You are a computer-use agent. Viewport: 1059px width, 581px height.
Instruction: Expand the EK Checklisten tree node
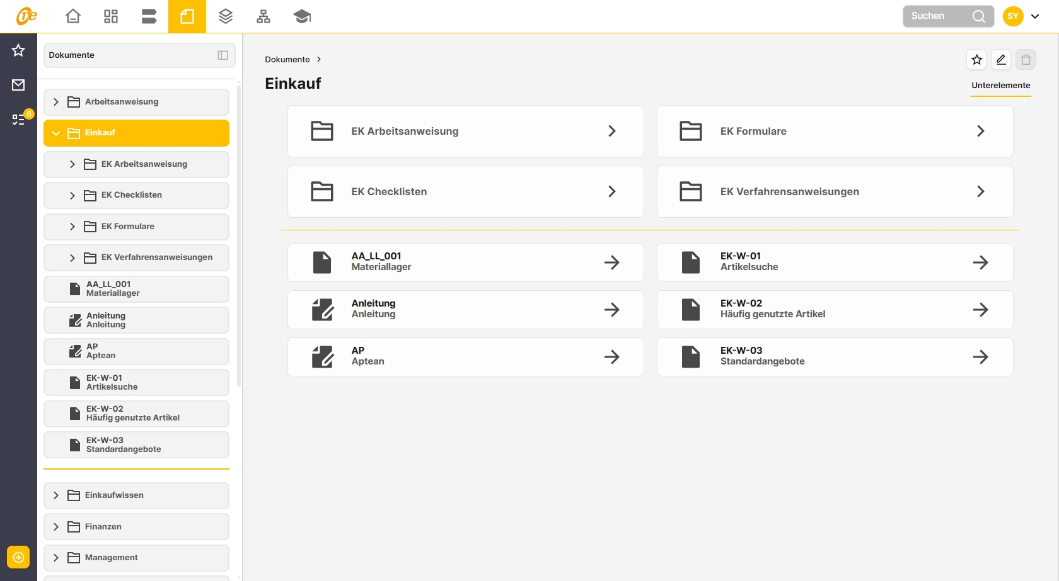pyautogui.click(x=72, y=195)
